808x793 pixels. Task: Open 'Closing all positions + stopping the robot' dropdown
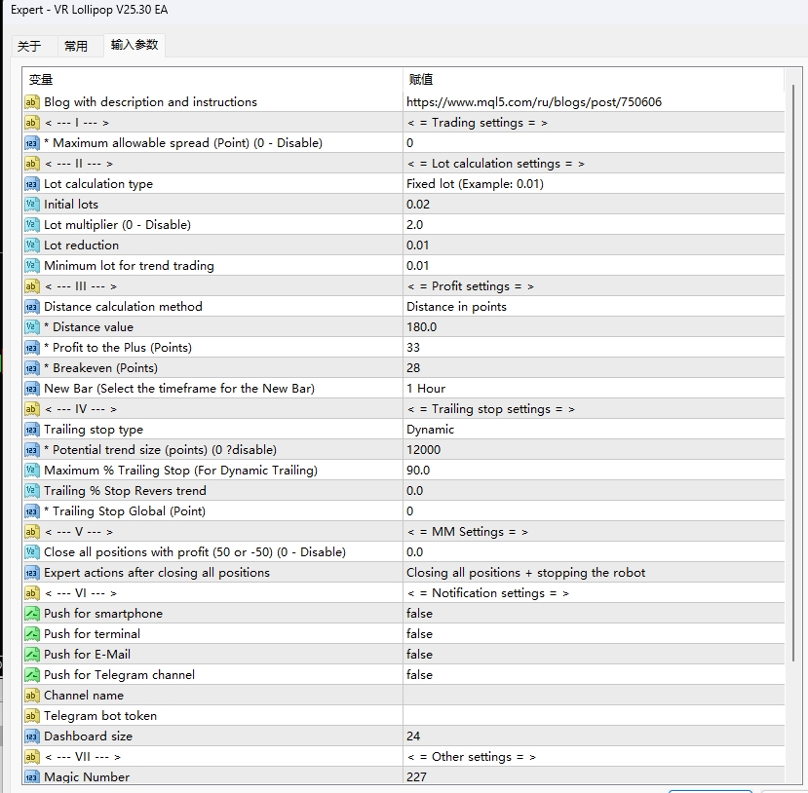tap(594, 573)
